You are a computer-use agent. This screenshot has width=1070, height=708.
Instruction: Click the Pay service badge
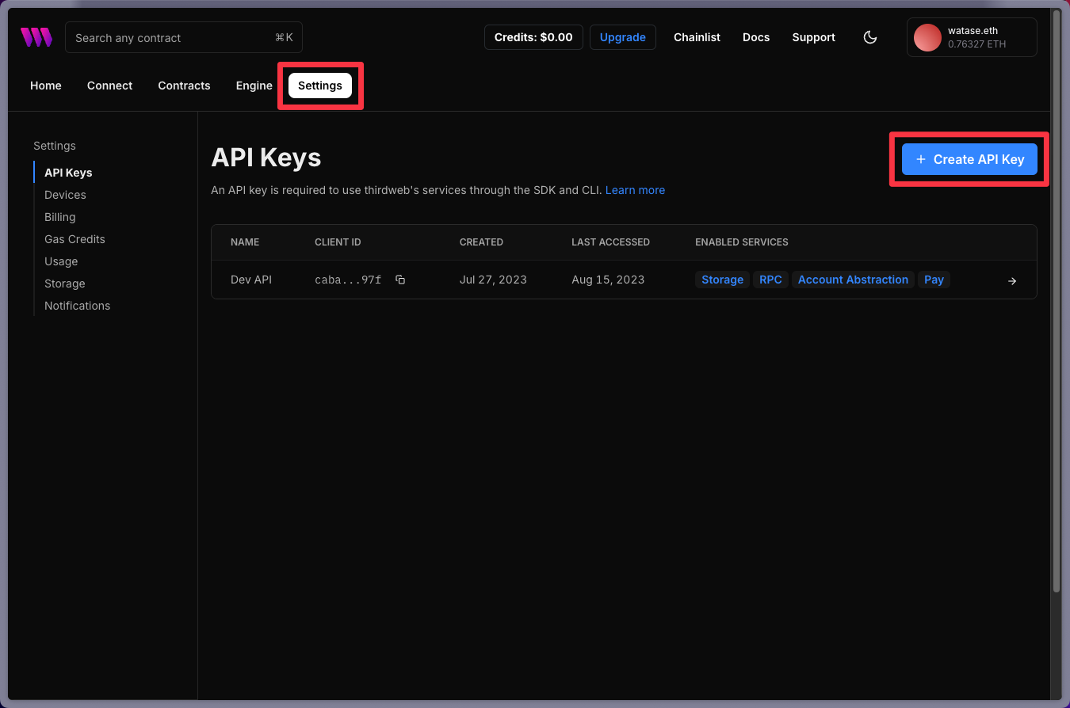coord(934,280)
